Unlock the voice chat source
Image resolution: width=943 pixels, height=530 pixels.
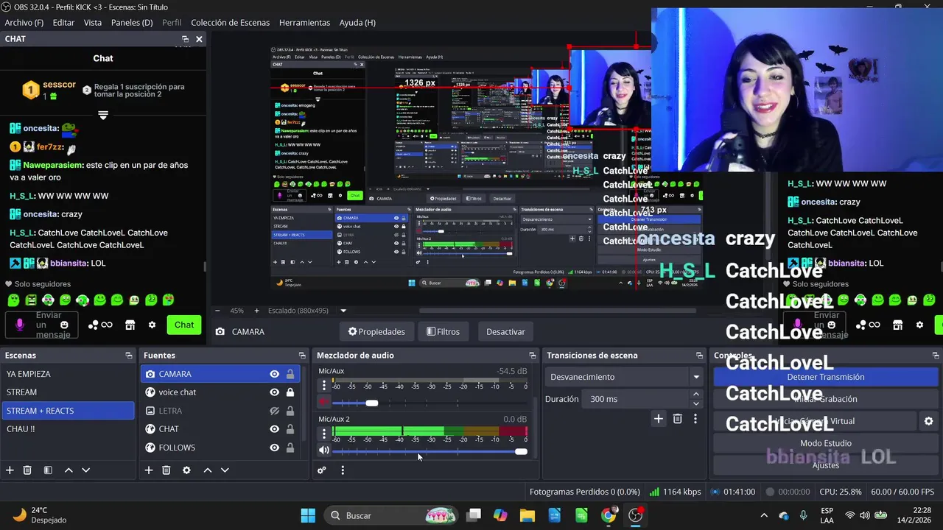click(x=290, y=392)
